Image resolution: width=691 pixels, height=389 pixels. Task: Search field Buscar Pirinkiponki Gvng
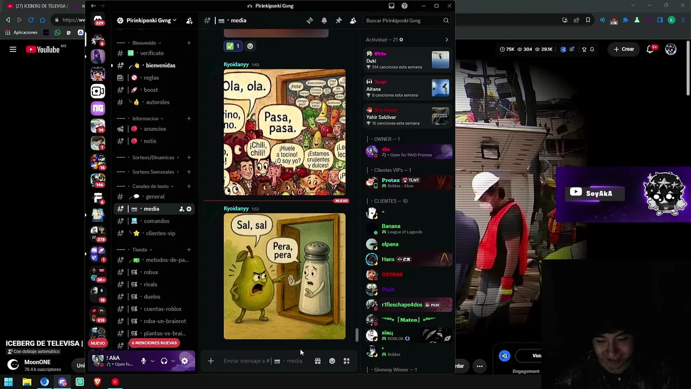(407, 21)
